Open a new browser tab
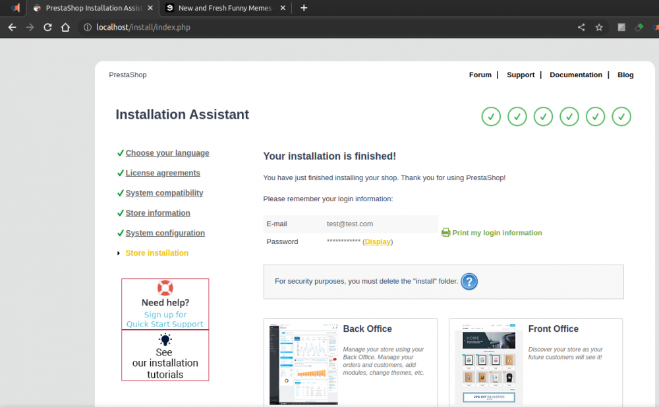Screen dimensions: 659x407 [304, 8]
